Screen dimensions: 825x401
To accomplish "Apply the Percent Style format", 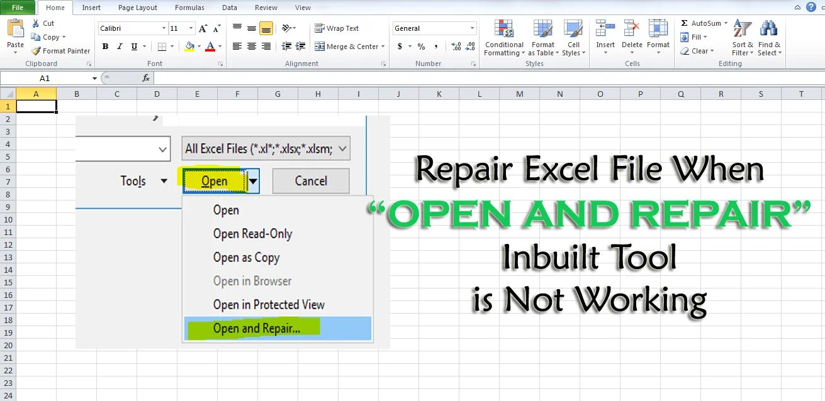I will coord(421,47).
